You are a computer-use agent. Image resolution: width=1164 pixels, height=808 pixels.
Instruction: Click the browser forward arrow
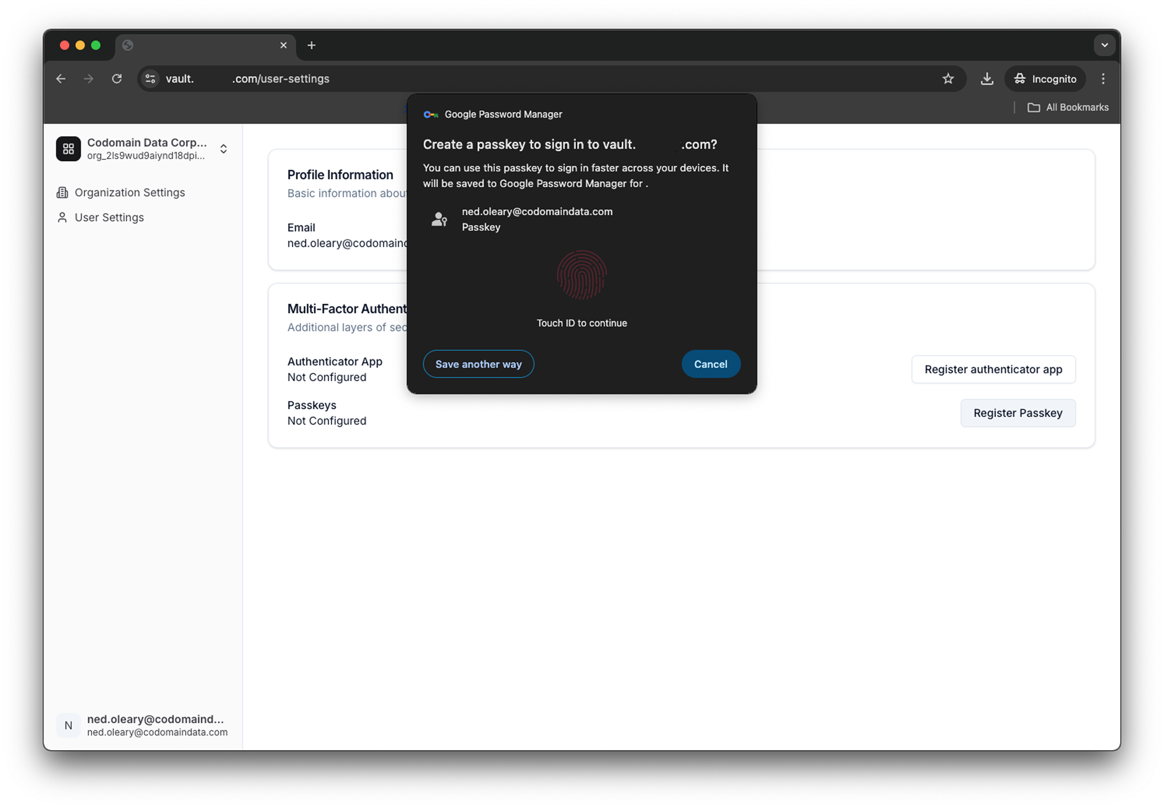tap(89, 79)
